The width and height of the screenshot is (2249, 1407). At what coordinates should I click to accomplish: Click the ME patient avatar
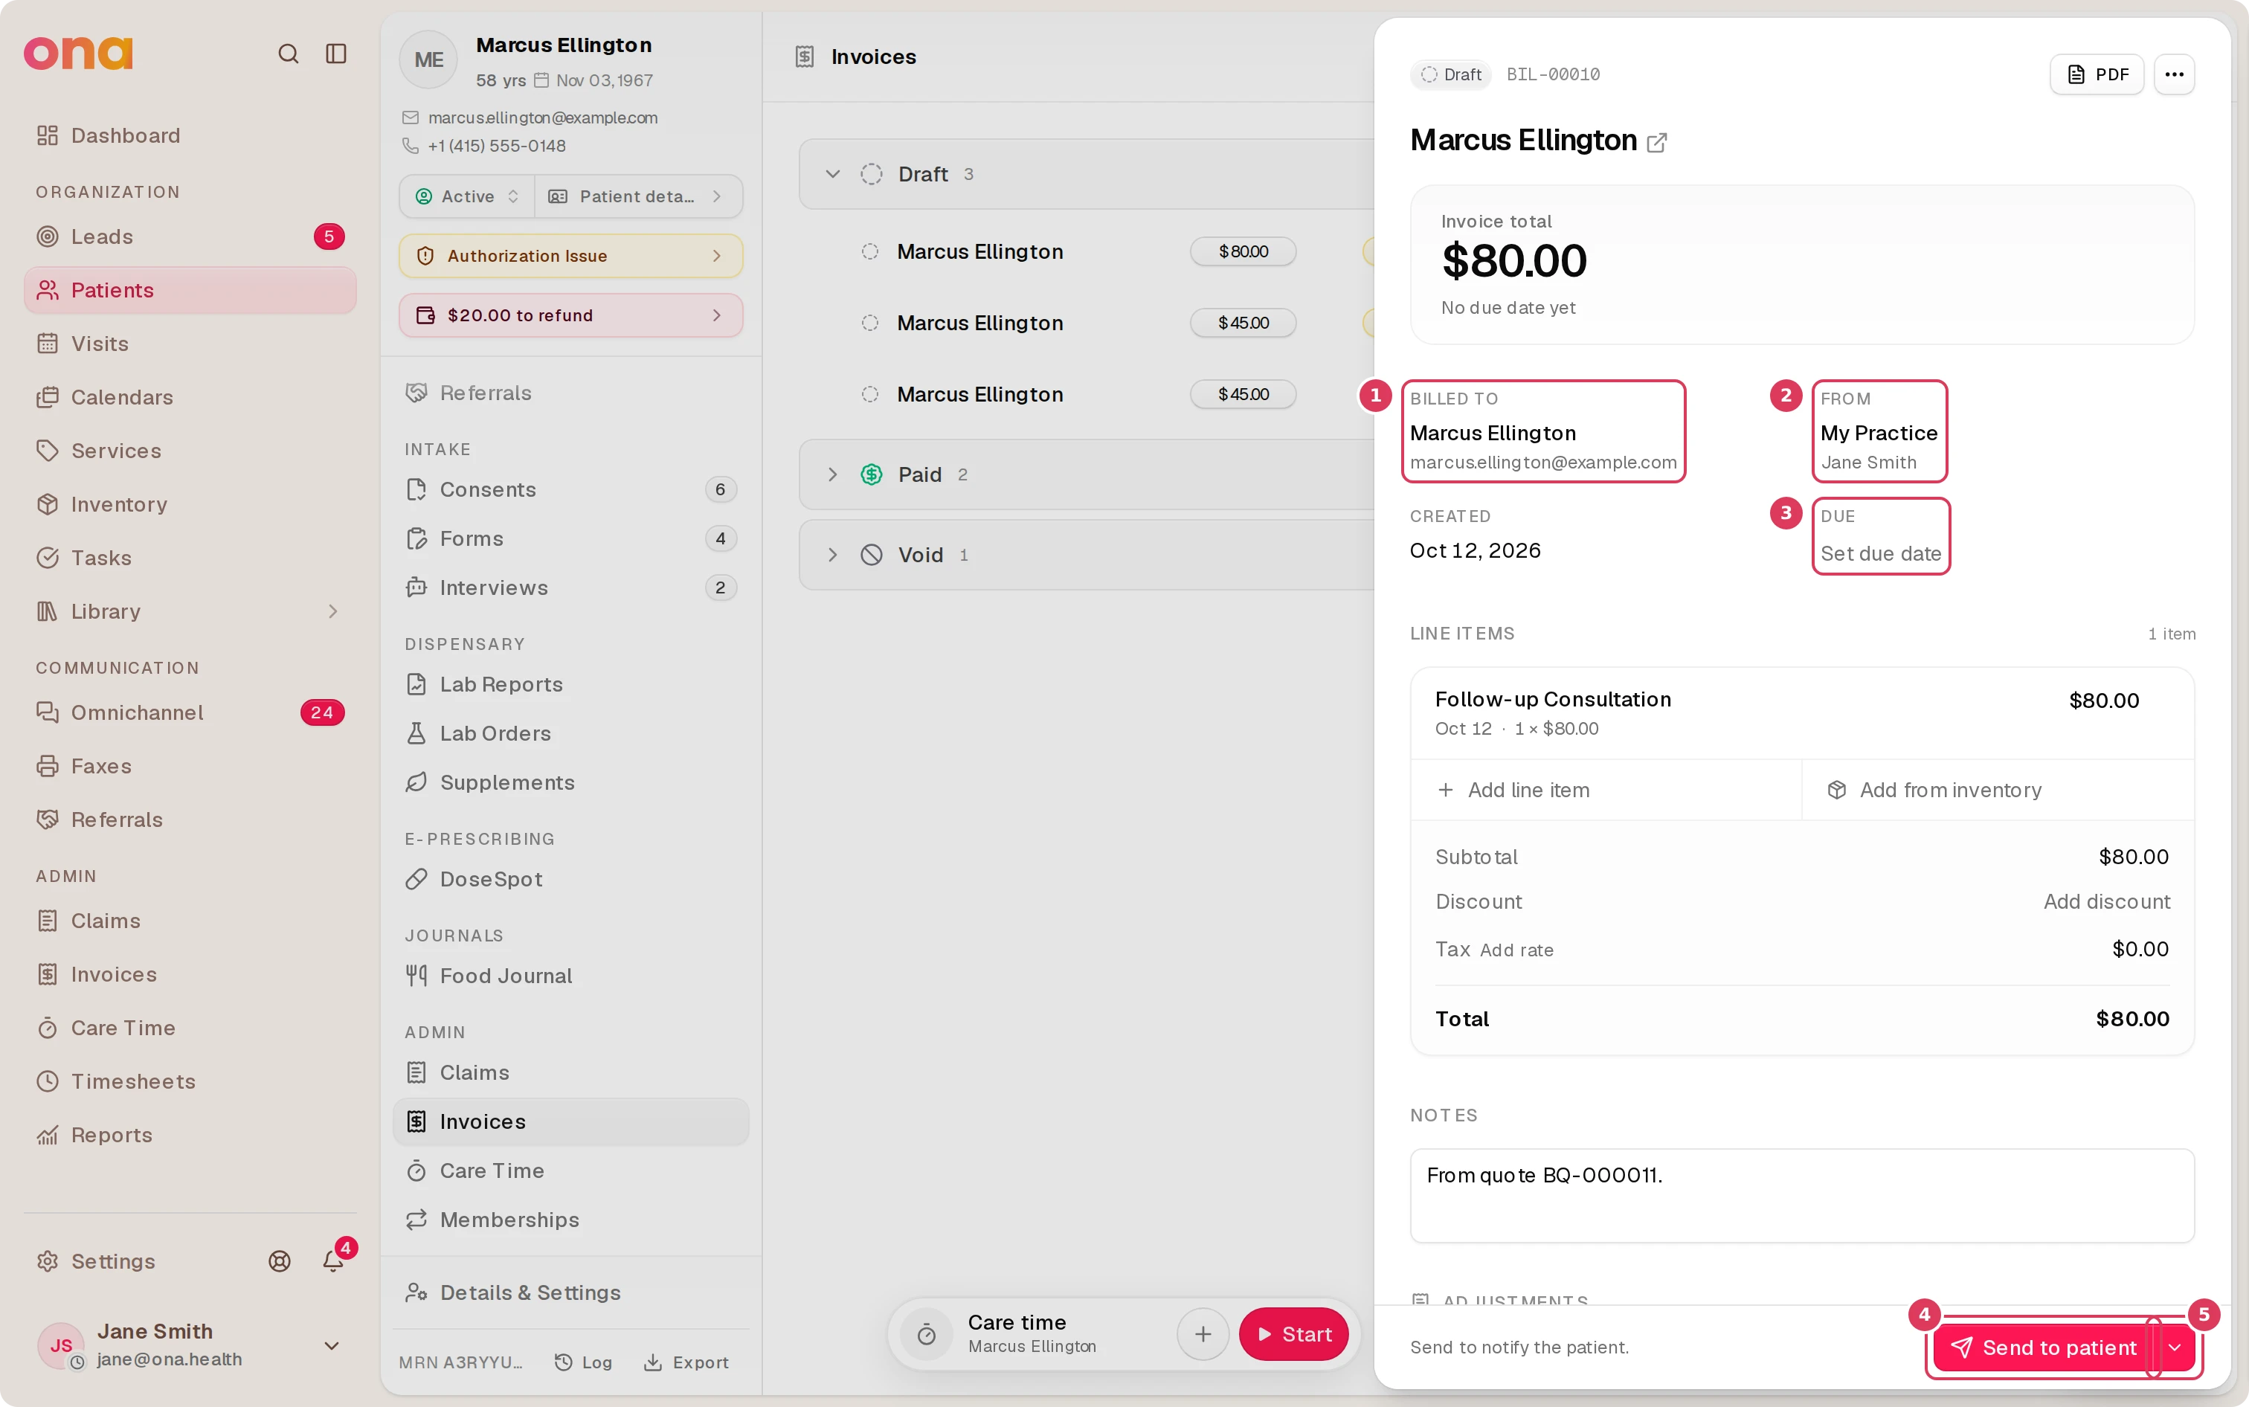pyautogui.click(x=428, y=60)
